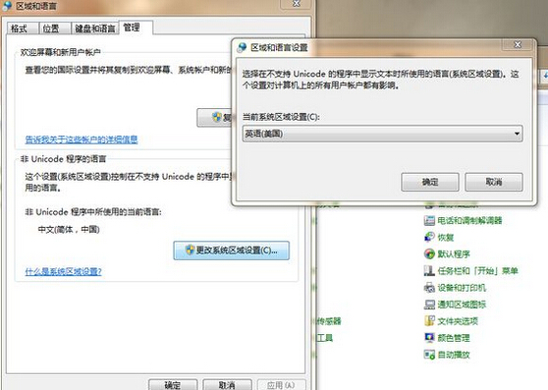Open 文件夹选项 in Control Panel
548x390 pixels.
tap(458, 321)
